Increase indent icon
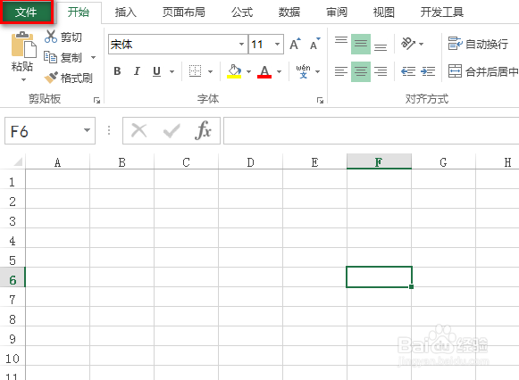 [428, 71]
